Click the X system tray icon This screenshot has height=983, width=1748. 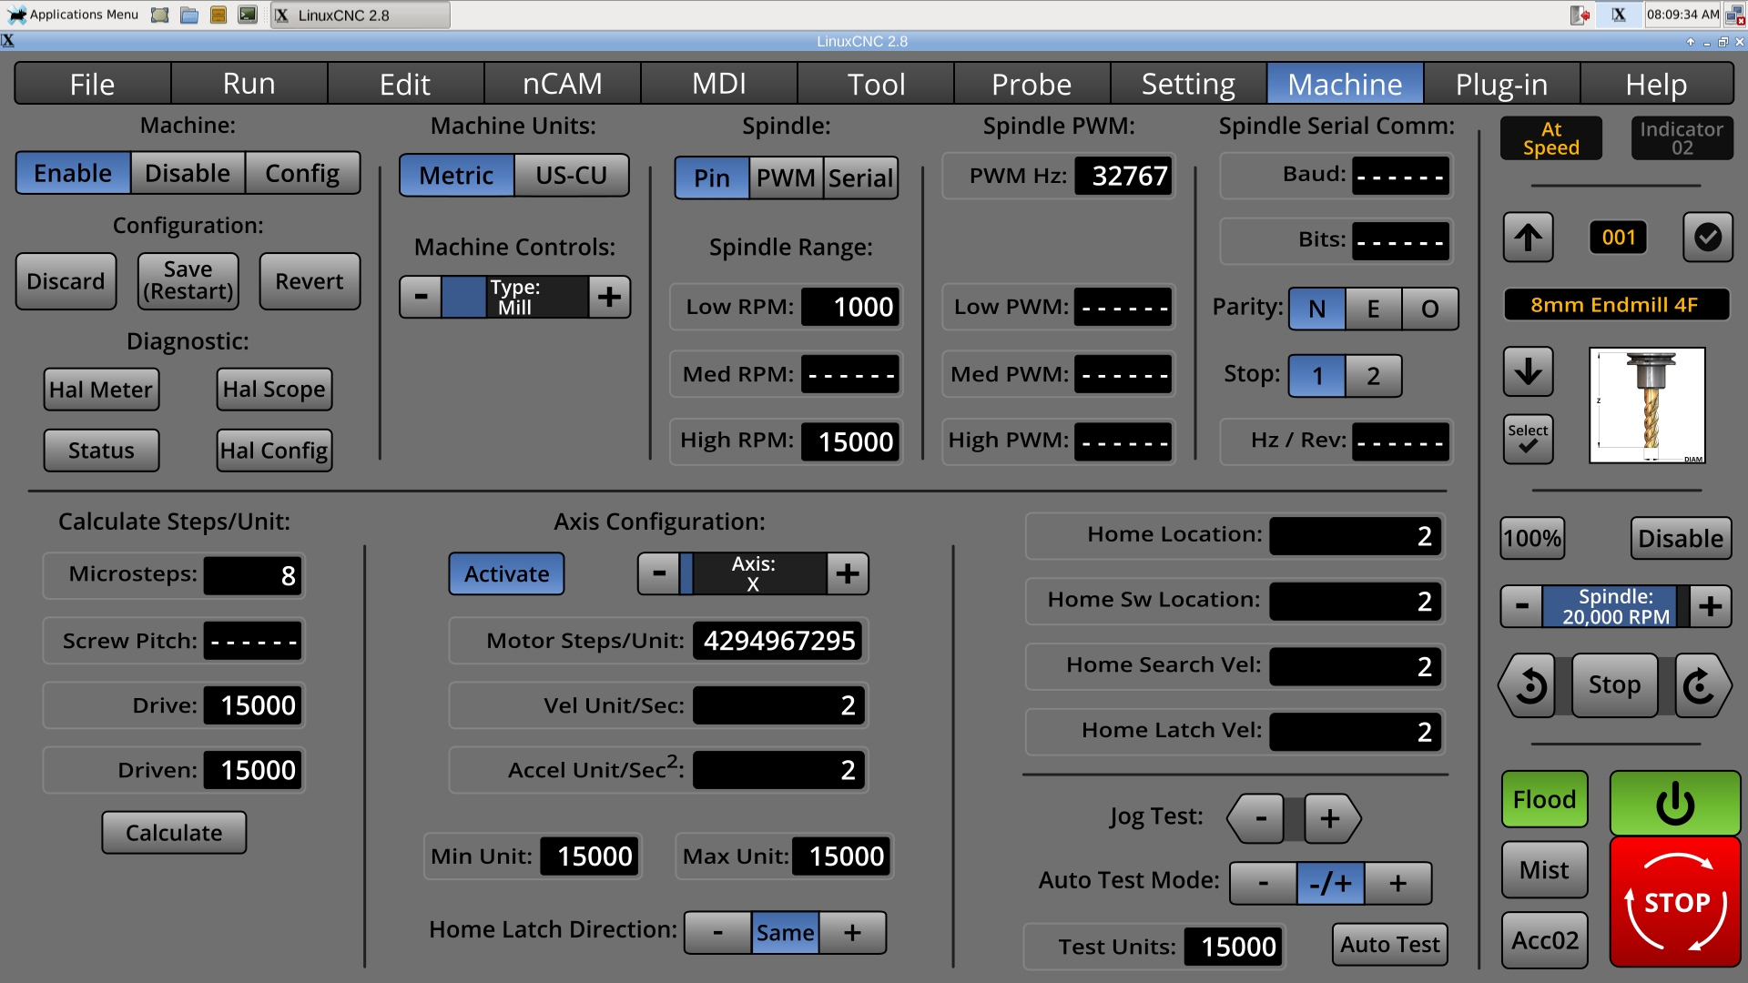pyautogui.click(x=1619, y=15)
